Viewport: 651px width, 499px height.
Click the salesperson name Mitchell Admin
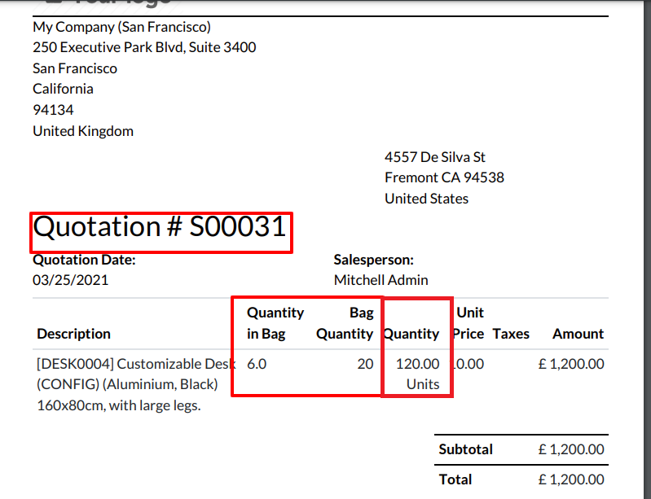(380, 280)
